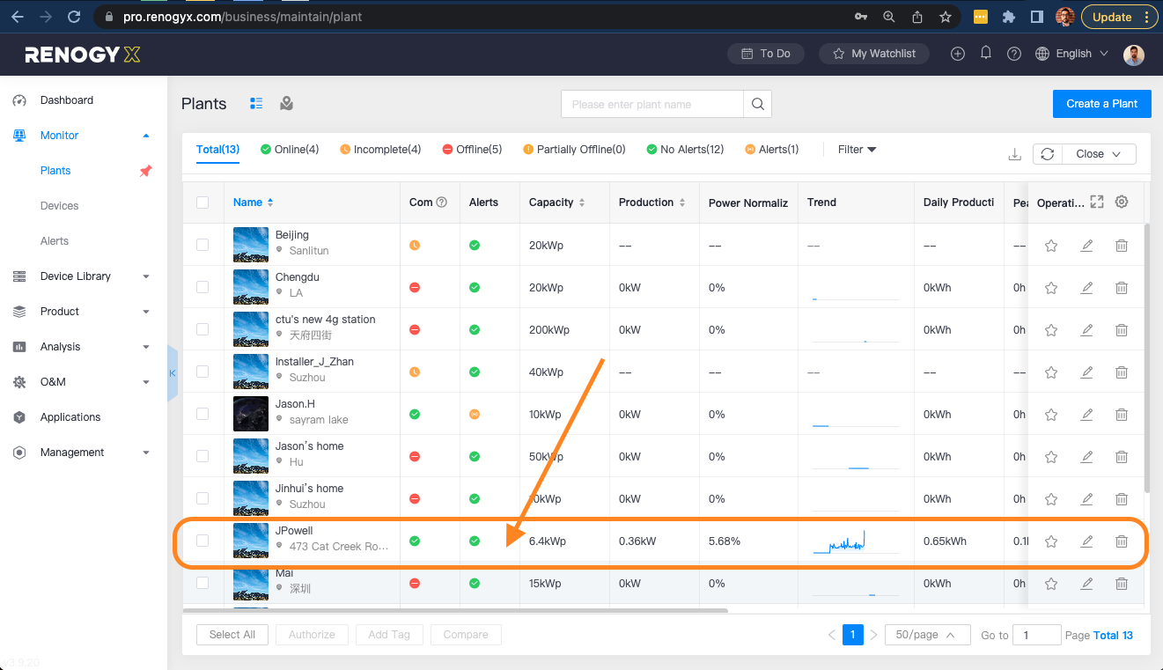Select the Online(4) filter tab

click(290, 150)
